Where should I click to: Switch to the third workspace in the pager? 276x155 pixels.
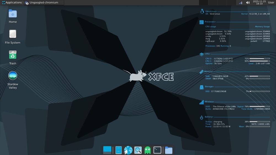pos(222,3)
